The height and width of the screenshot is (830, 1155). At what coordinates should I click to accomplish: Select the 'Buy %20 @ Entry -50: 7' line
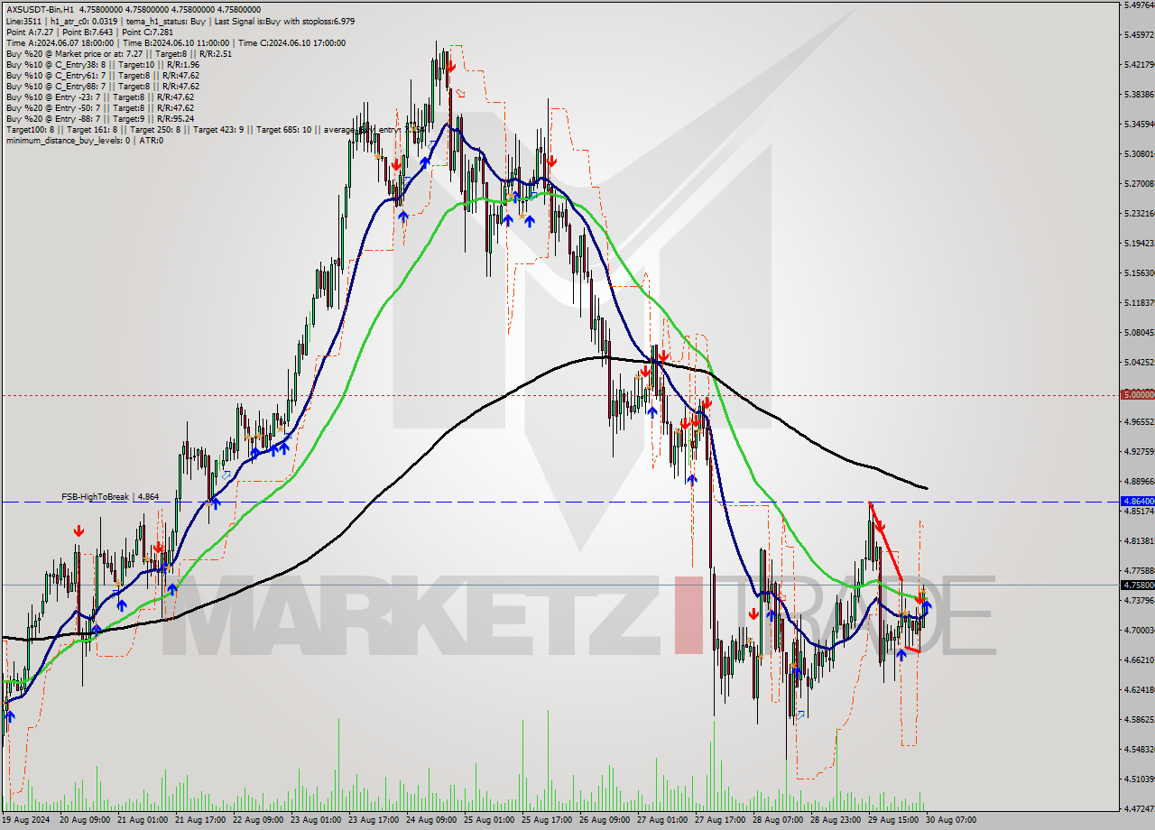(99, 107)
